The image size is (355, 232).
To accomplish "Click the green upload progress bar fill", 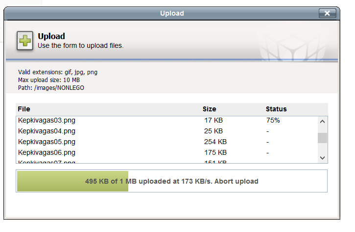I will 72,181.
